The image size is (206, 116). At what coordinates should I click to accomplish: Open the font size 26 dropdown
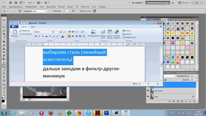(58, 32)
